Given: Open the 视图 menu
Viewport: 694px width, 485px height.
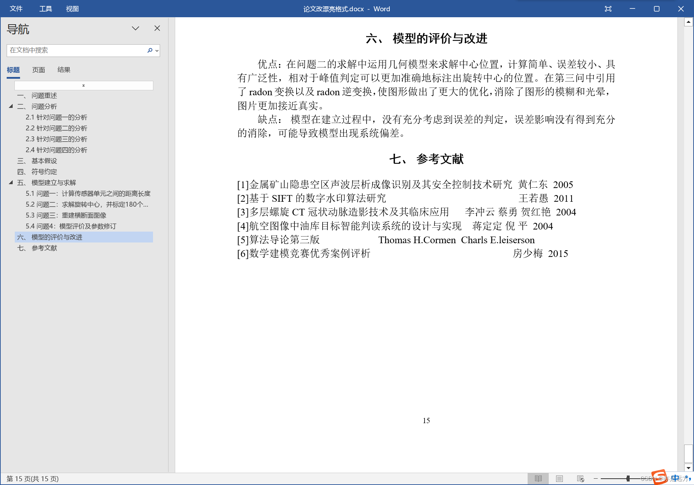Looking at the screenshot, I should click(72, 9).
